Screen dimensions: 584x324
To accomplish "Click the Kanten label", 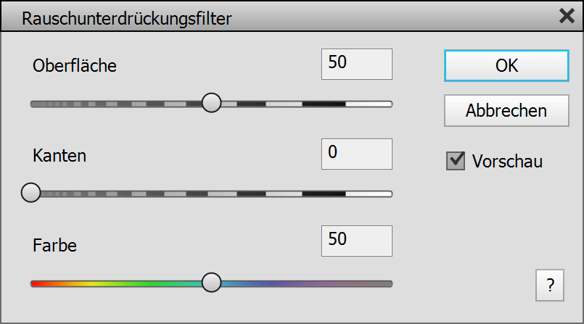I will click(59, 155).
